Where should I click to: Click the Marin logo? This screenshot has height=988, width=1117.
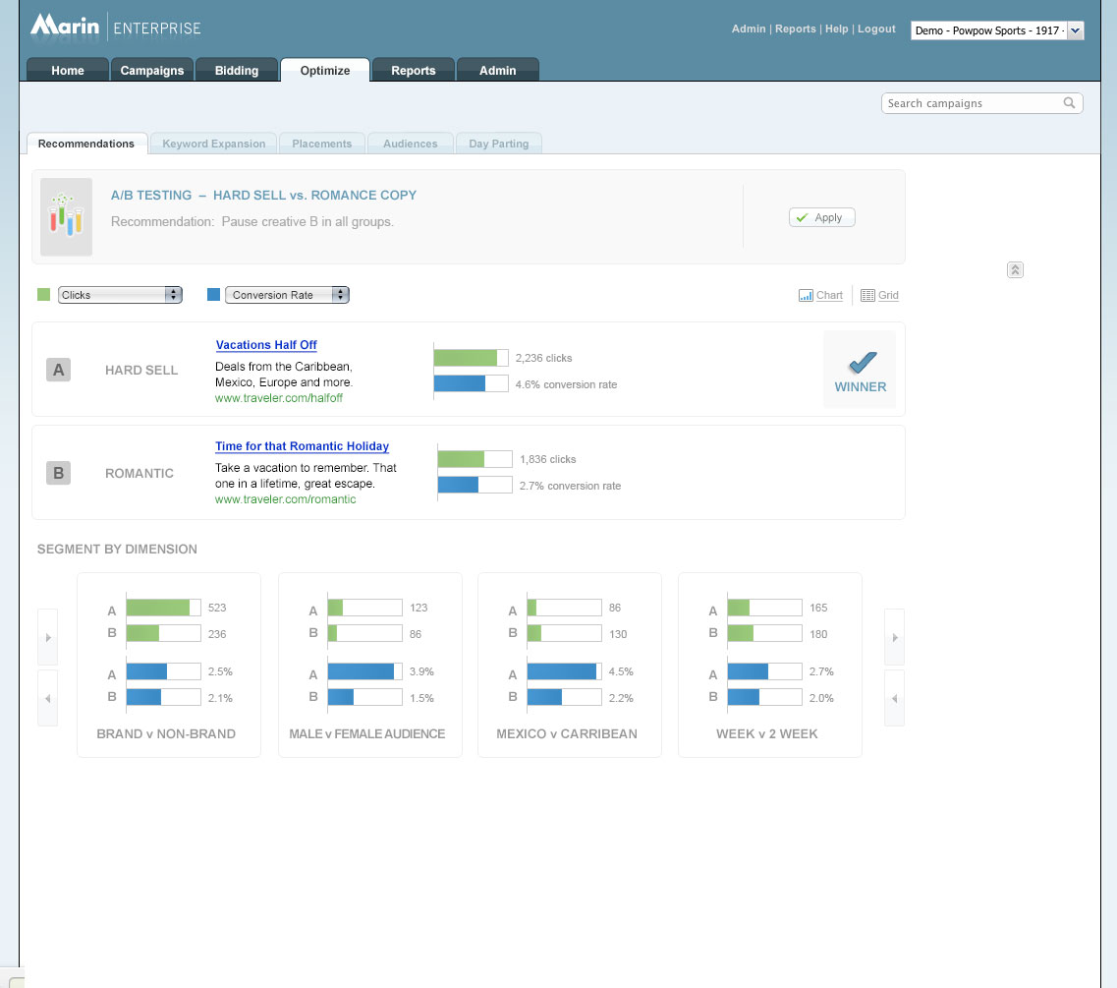[65, 27]
